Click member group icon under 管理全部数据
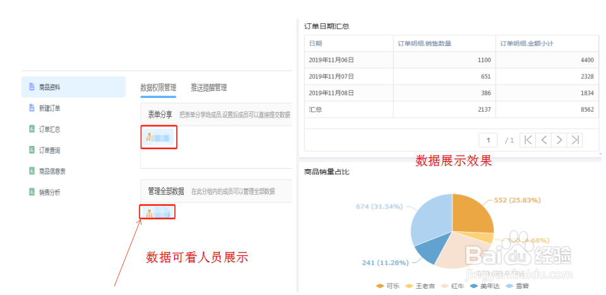606x295 pixels. 149,212
